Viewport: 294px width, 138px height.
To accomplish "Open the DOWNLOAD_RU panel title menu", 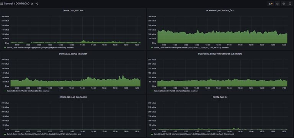I will pyautogui.click(x=220, y=97).
